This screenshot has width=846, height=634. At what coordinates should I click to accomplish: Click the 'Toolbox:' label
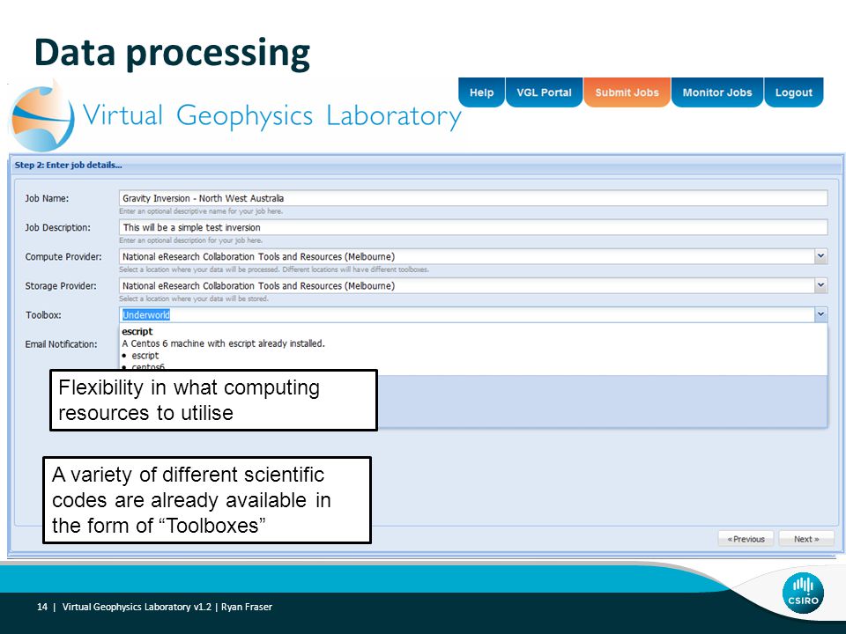point(43,315)
